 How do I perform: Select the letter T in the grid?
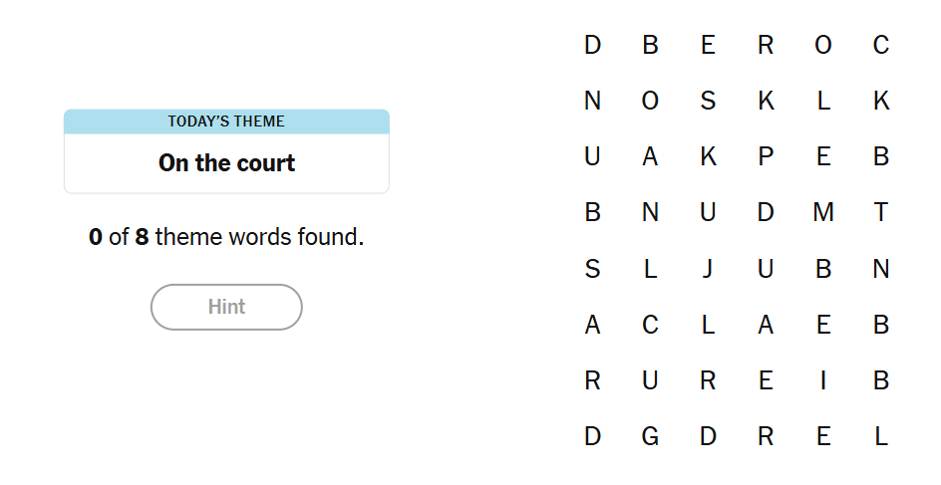click(880, 212)
